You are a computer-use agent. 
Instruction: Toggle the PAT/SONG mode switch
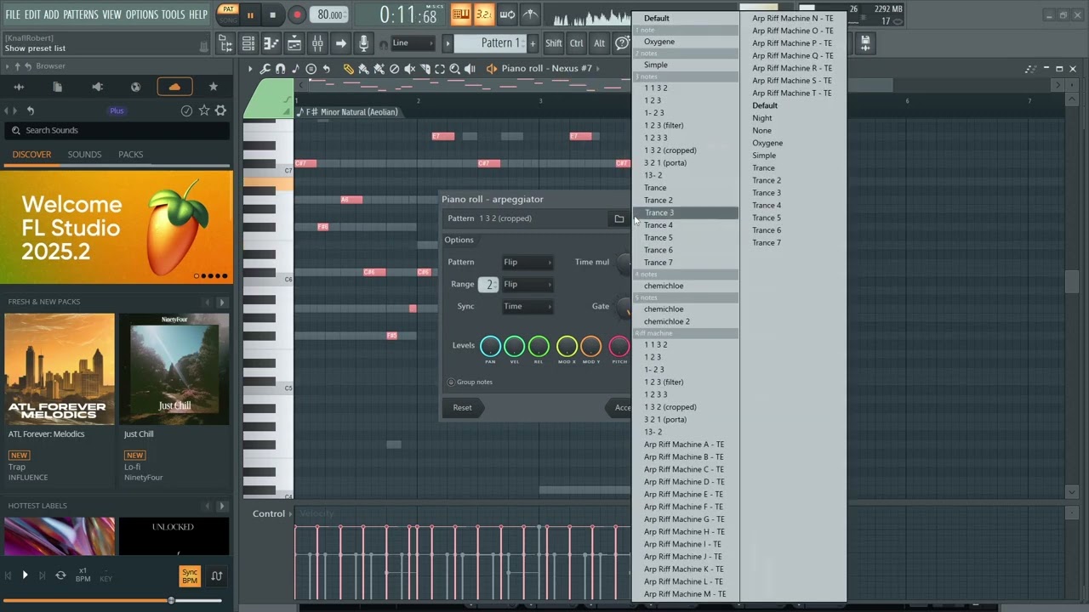[228, 14]
